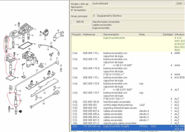The image size is (185, 132).
Task: Click the note cell 'cilindro 1'
Action: click(x=144, y=120)
